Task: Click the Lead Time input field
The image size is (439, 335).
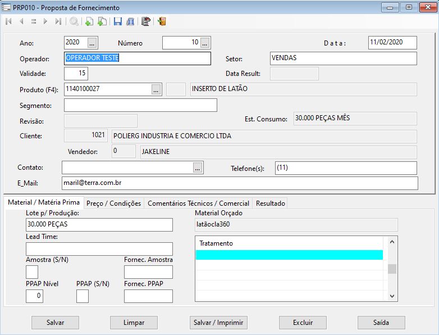Action: pos(99,249)
